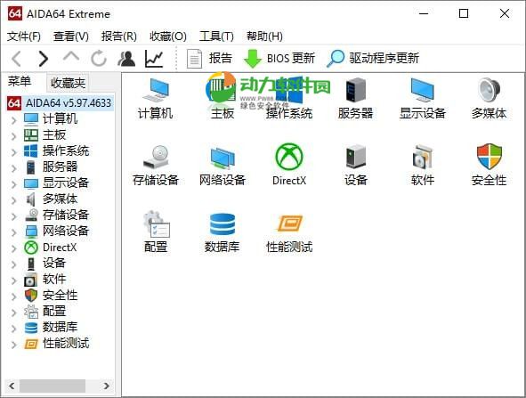Maximize the AIDA64 Extreme window

point(464,13)
